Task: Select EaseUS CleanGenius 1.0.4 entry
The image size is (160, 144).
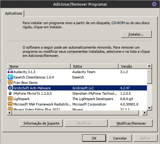Action: 77,77
